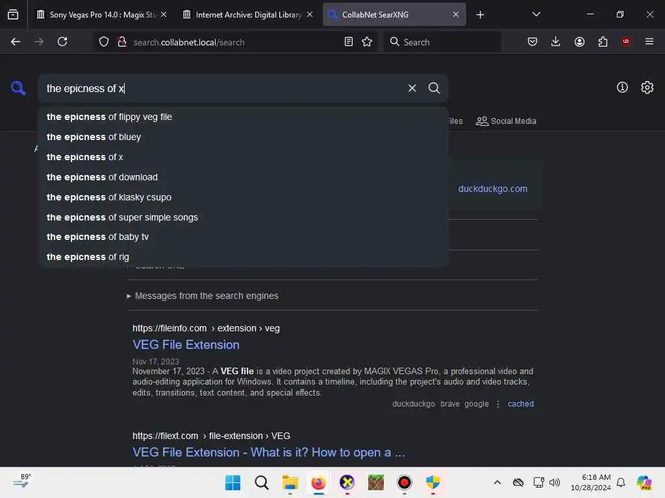Viewport: 665px width, 498px height.
Task: Open fileinfo.com result URL
Action: click(x=206, y=328)
